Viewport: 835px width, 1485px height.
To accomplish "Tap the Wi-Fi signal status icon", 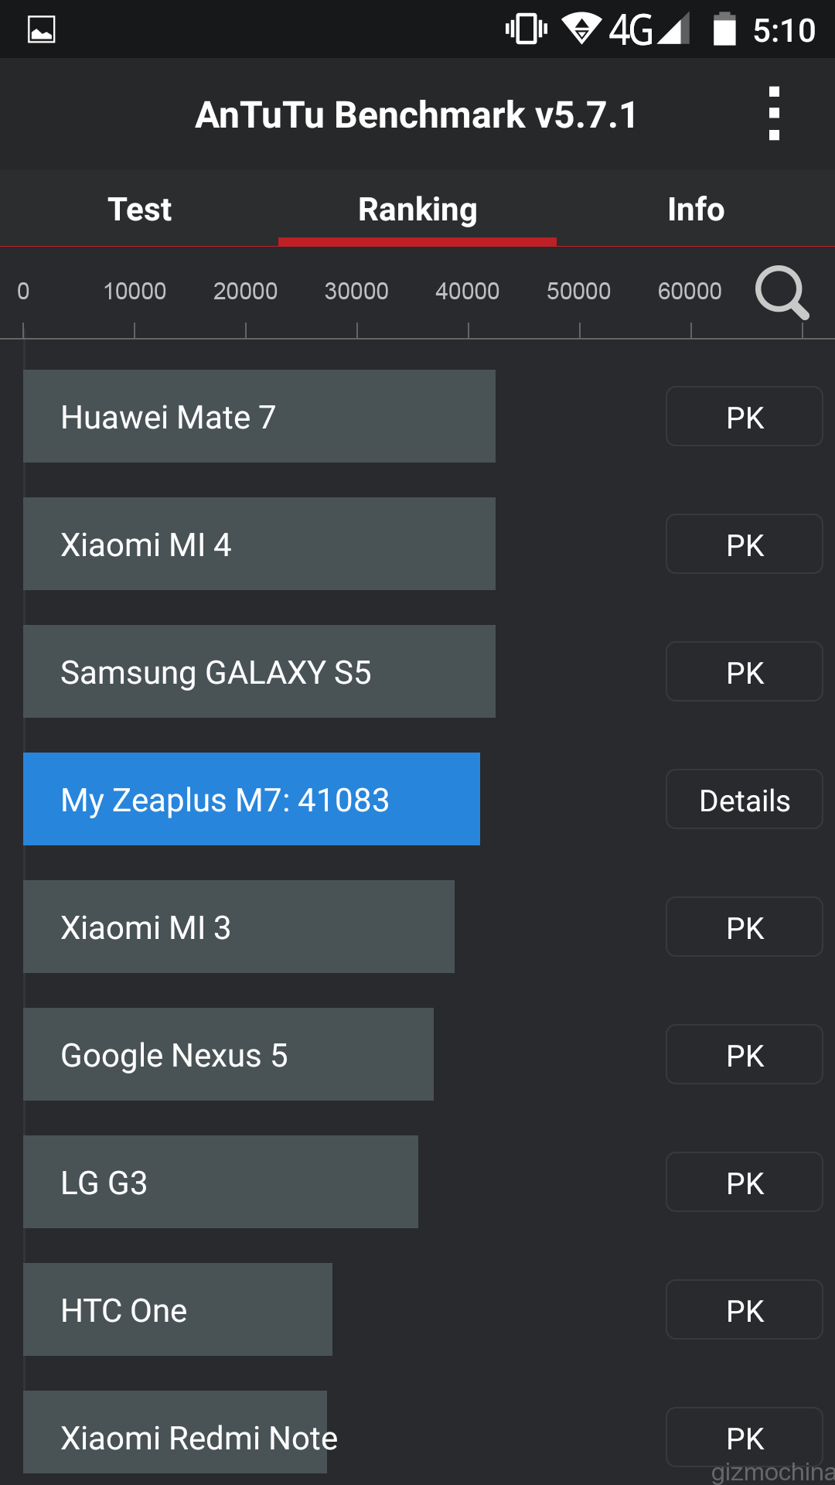I will [581, 29].
